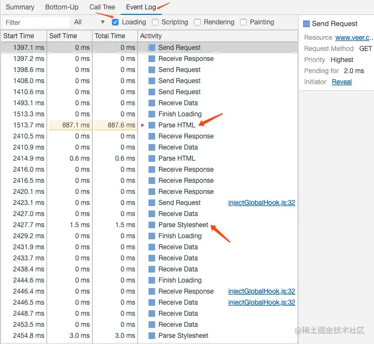This screenshot has height=344, width=374.
Task: Select Send Request at 1408.0 ms
Action: [x=149, y=81]
